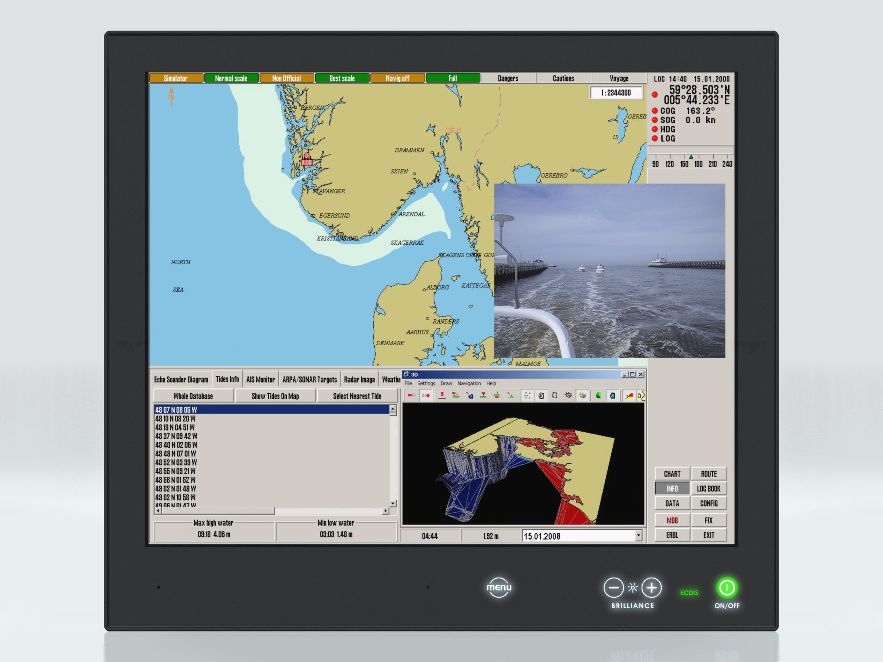This screenshot has height=662, width=883.
Task: Toggle the Simulator status indicator
Action: tap(176, 78)
